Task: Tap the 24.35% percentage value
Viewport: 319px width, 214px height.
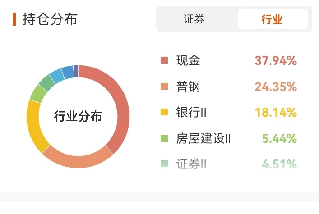Action: [276, 87]
